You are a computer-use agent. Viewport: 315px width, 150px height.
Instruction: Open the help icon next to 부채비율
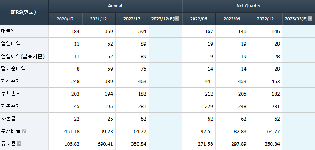24,131
